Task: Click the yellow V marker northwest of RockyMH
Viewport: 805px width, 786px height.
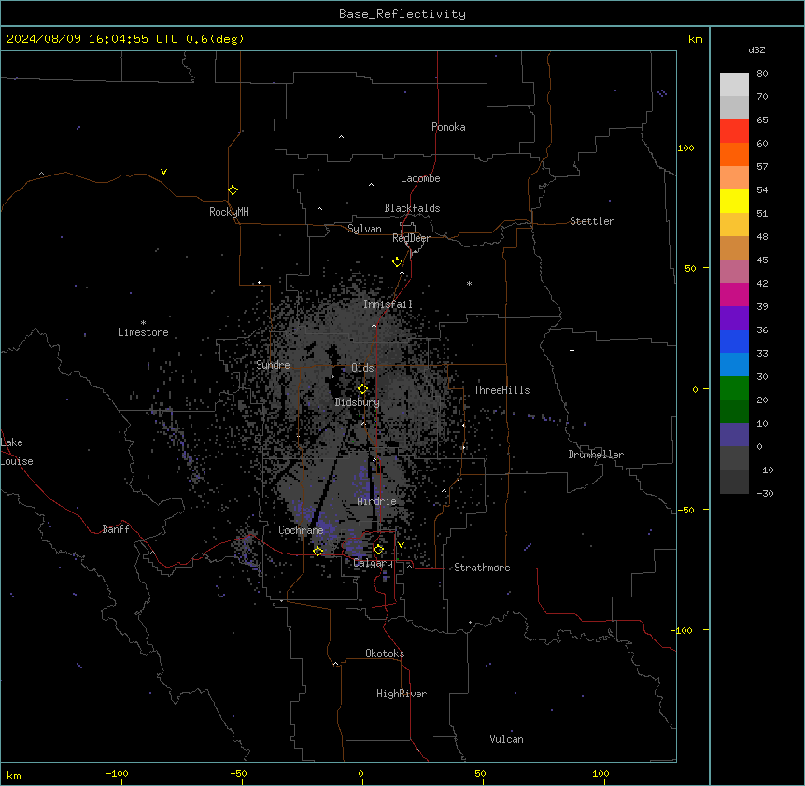Action: click(163, 172)
